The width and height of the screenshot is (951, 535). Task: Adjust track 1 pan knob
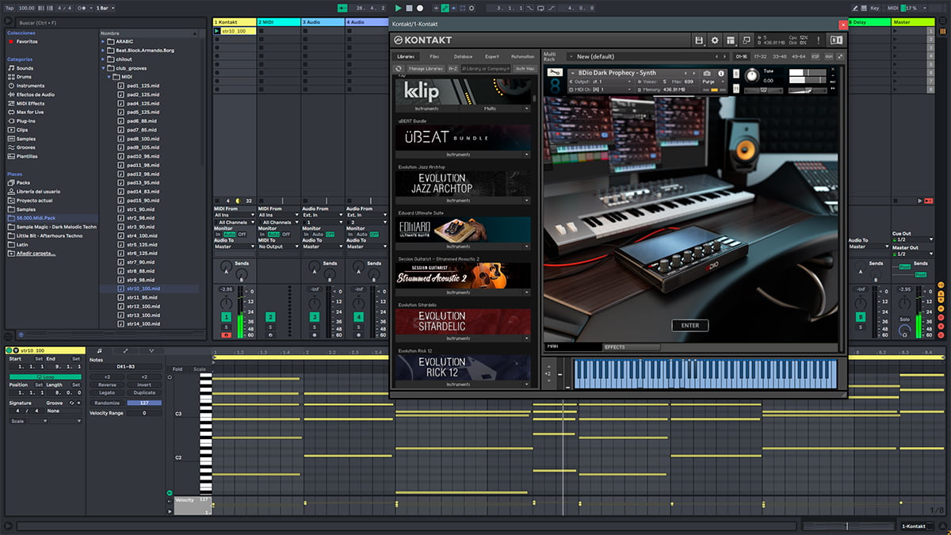[x=226, y=304]
